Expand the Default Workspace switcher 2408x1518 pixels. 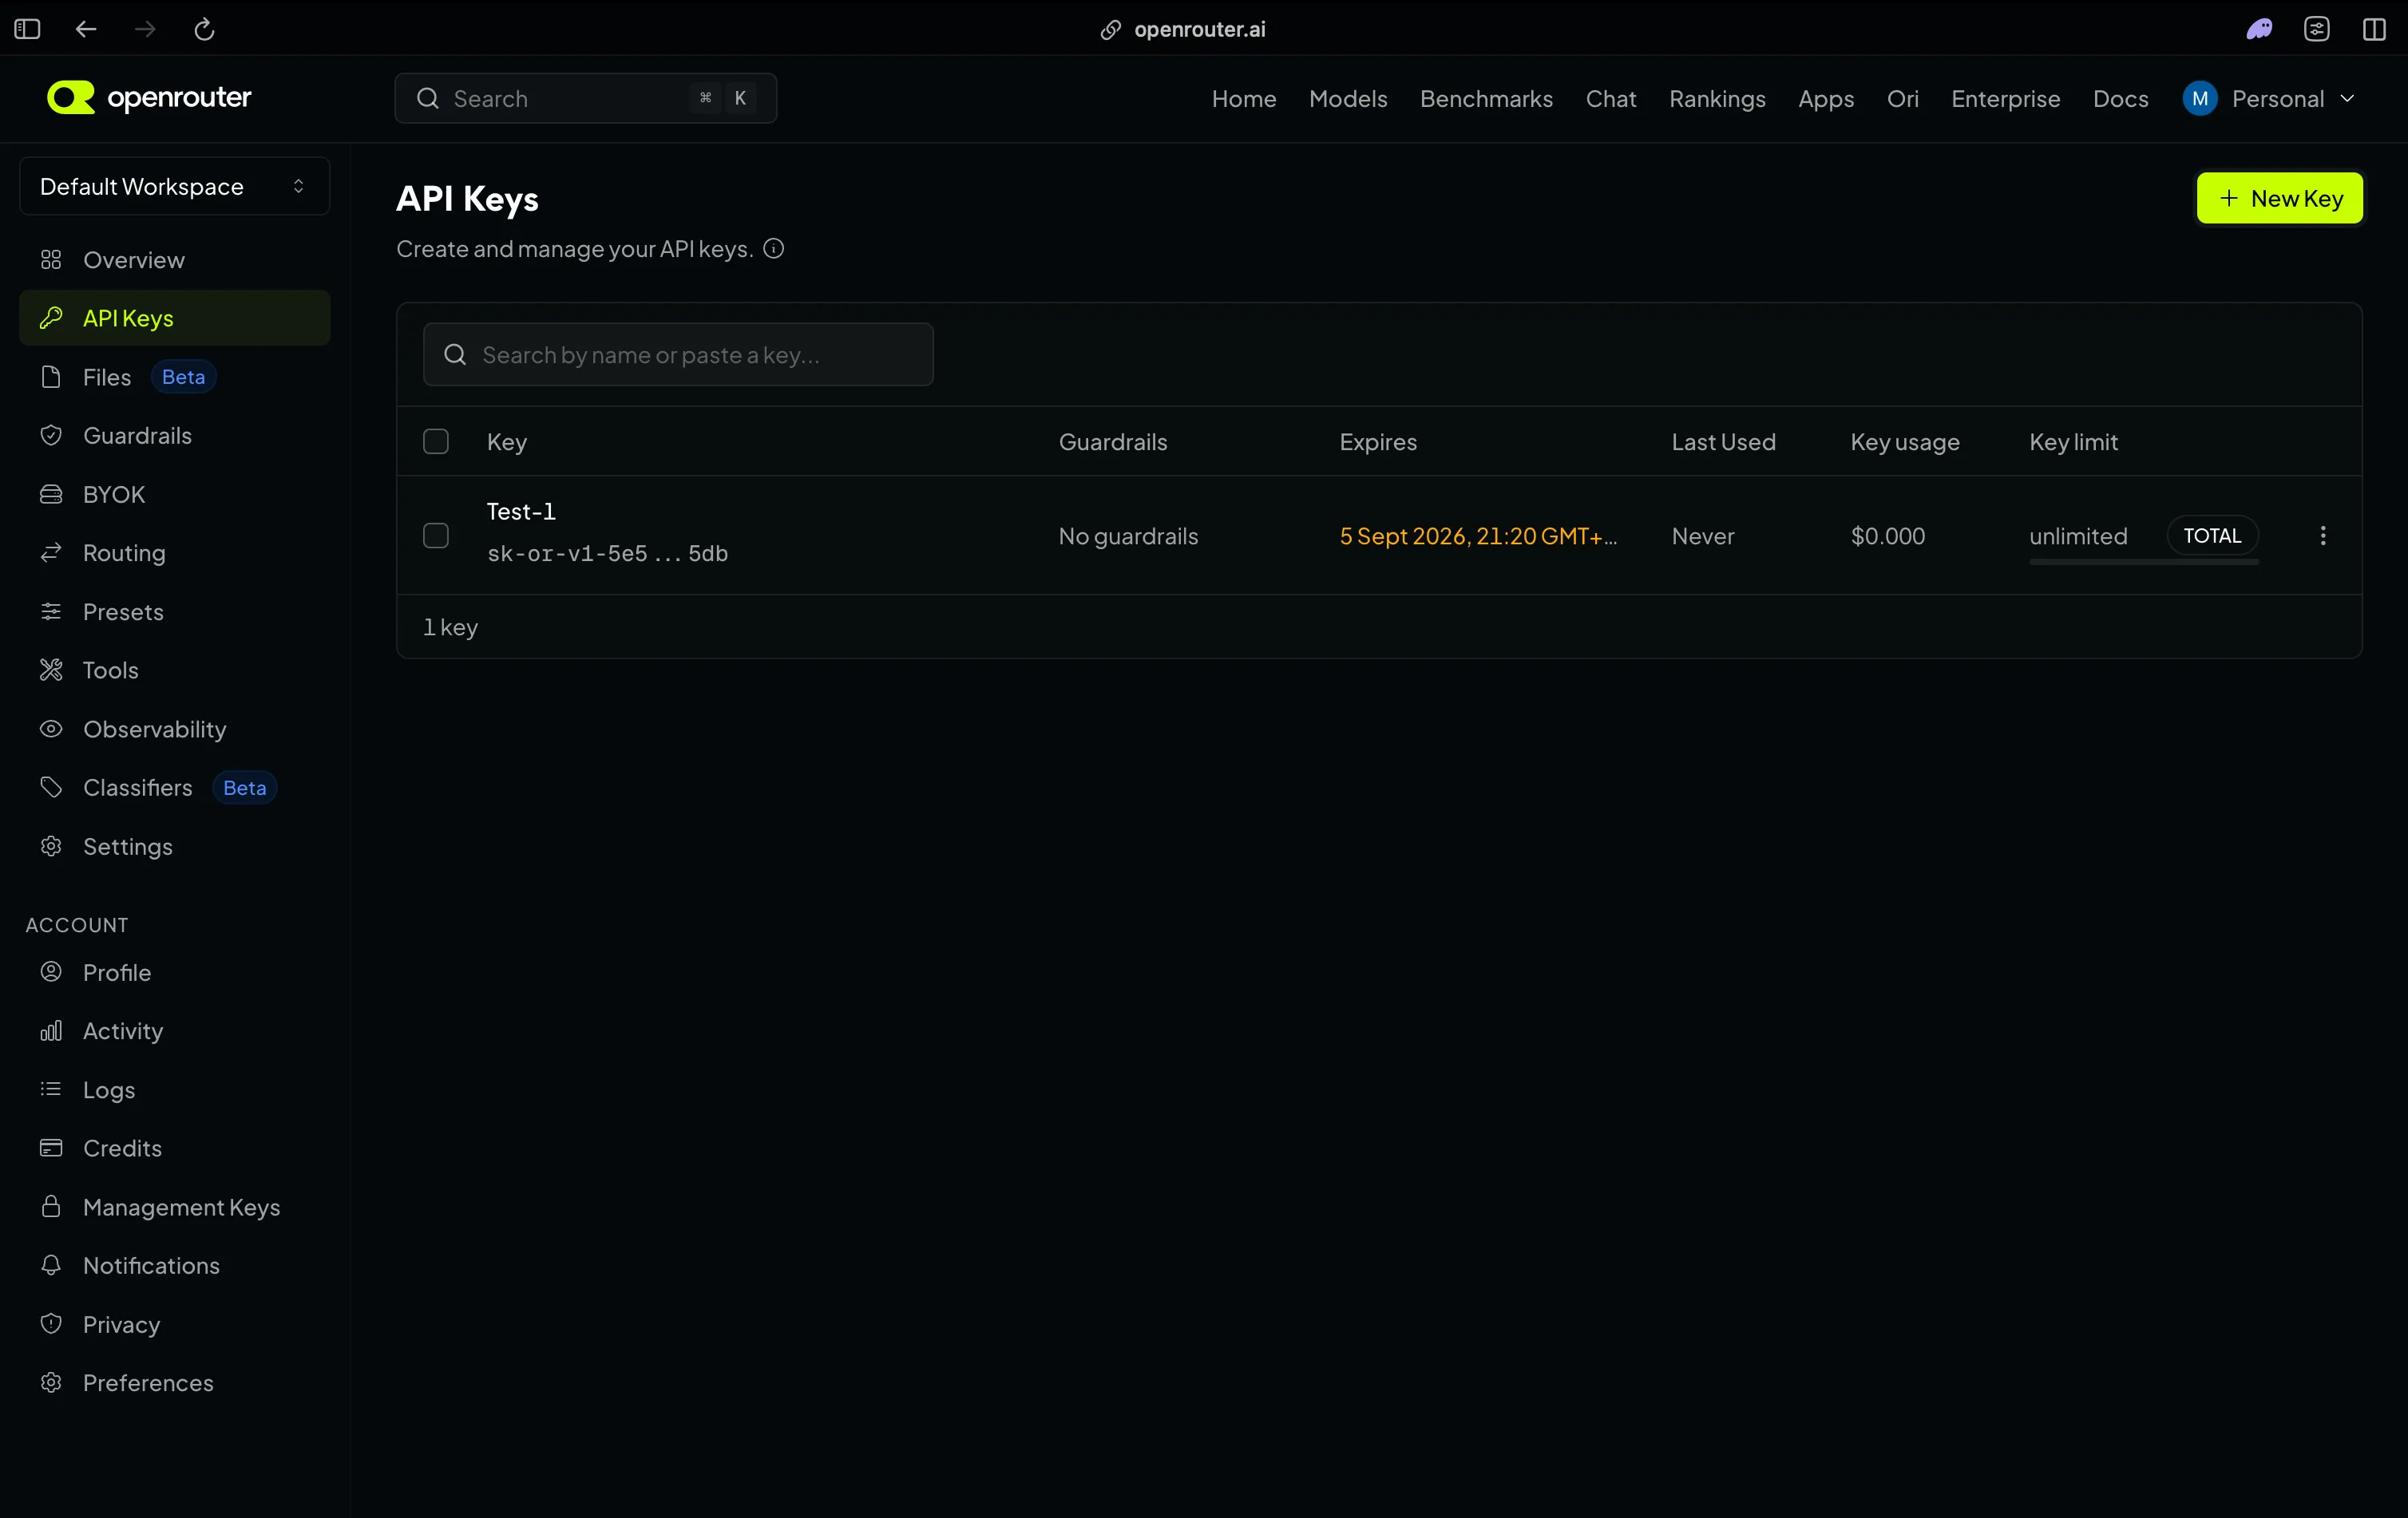[174, 186]
